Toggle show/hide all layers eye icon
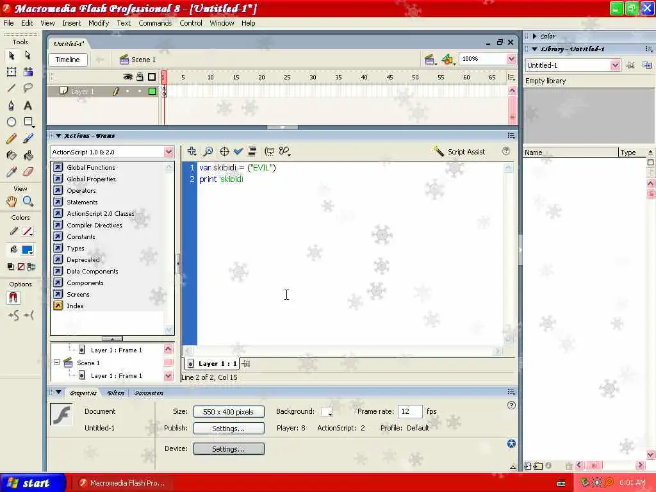This screenshot has width=656, height=492. (127, 77)
